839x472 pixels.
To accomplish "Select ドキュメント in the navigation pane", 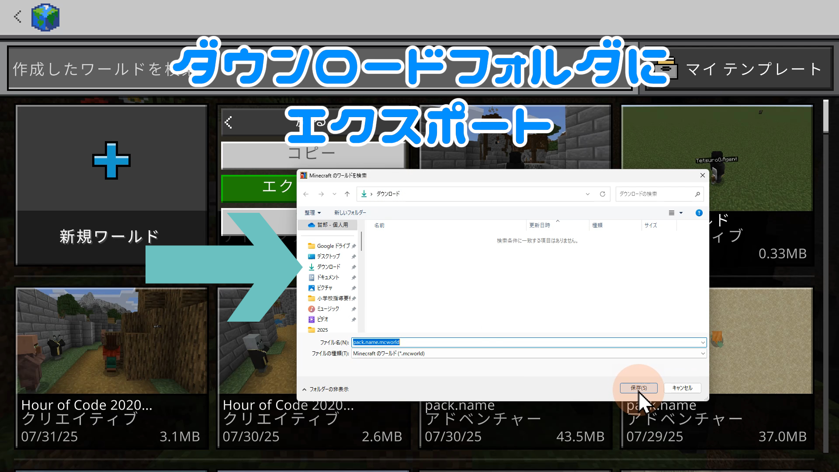I will [x=328, y=278].
